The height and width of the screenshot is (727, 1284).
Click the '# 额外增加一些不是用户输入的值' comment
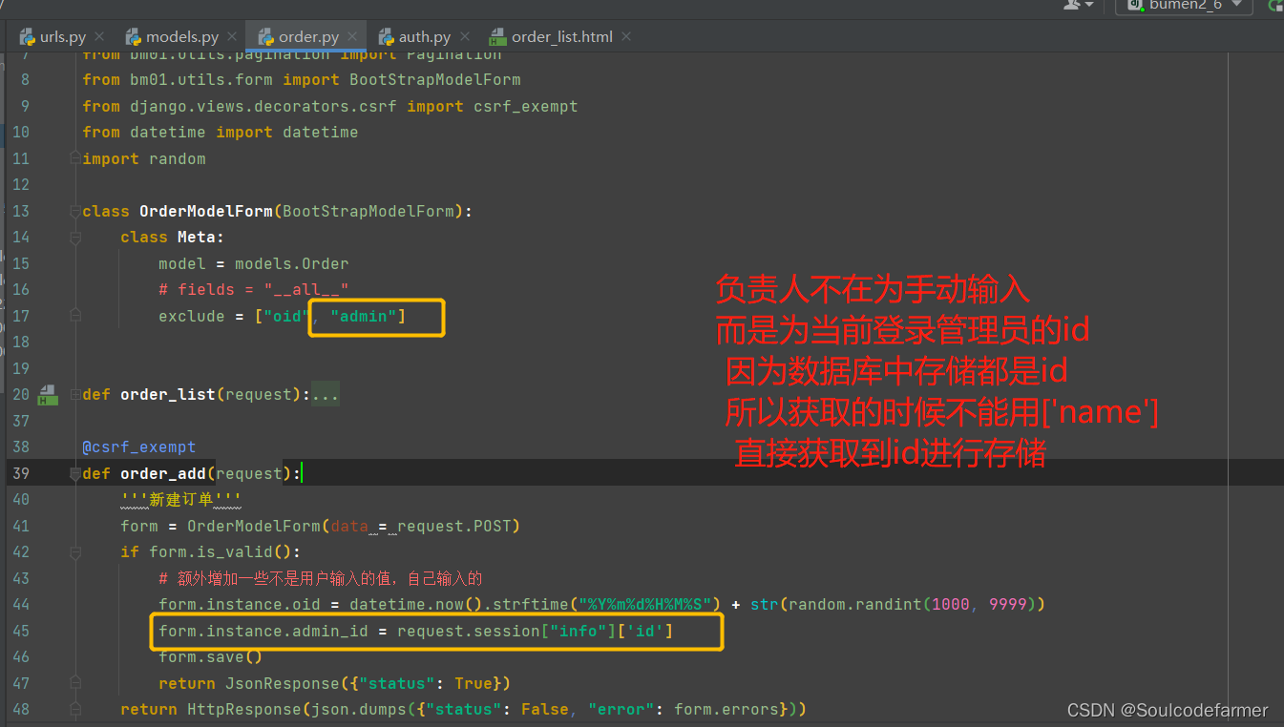pos(321,579)
